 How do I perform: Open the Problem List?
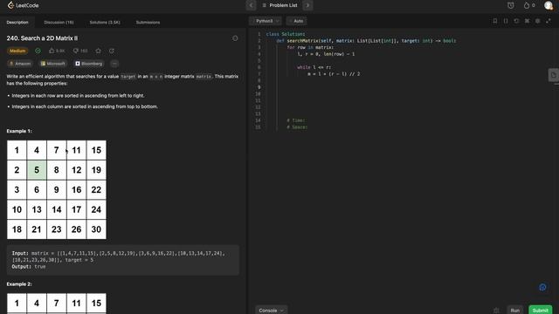(x=279, y=5)
